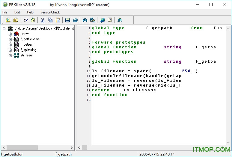
Task: Click code panel scroll left arrow
Action: click(x=79, y=147)
